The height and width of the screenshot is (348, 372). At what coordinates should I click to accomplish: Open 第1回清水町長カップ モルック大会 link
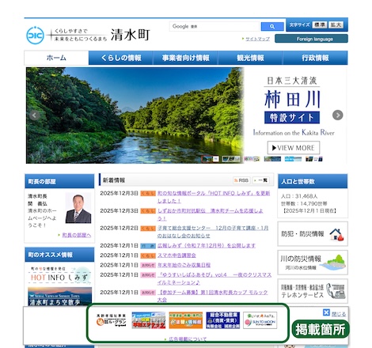point(213,296)
